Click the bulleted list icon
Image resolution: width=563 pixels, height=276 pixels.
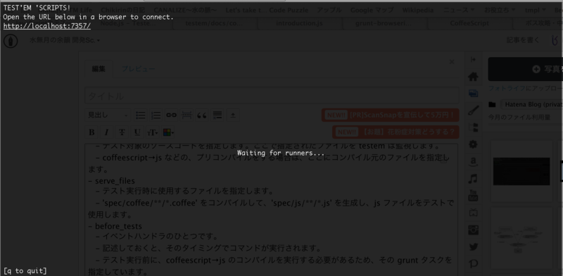pyautogui.click(x=140, y=115)
